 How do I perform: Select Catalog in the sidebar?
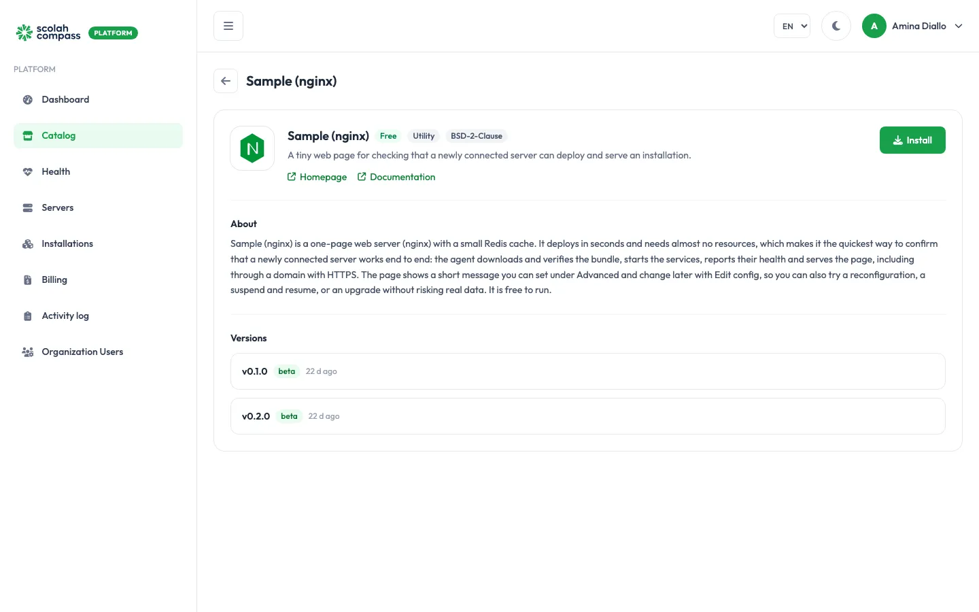pyautogui.click(x=98, y=136)
